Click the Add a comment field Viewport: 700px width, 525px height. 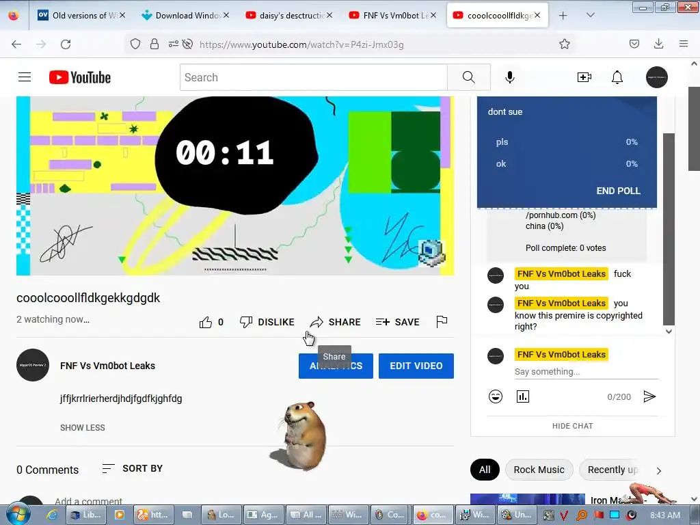coord(88,501)
